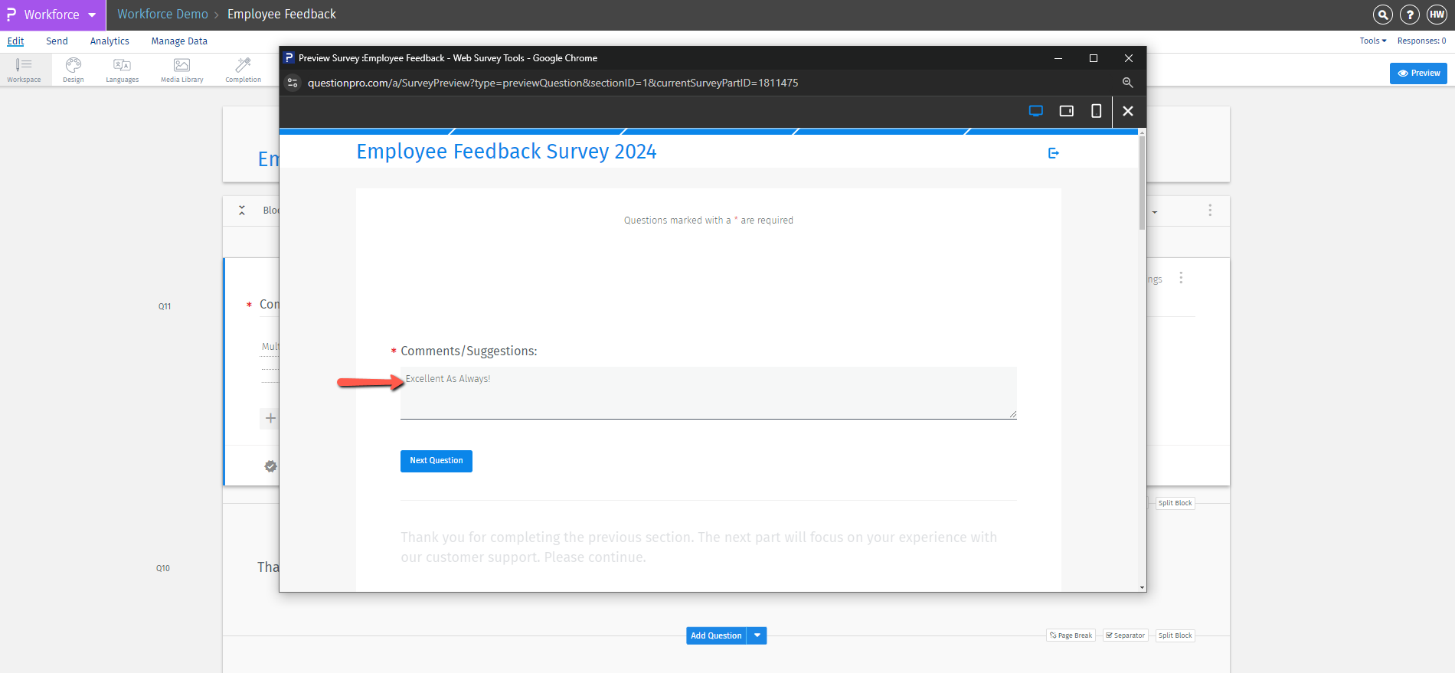Click the Comments/Suggestions text area
This screenshot has width=1455, height=673.
[708, 393]
